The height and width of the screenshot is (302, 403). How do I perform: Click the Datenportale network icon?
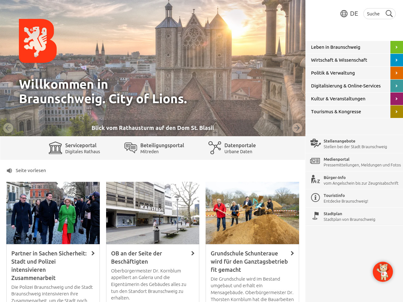[215, 148]
